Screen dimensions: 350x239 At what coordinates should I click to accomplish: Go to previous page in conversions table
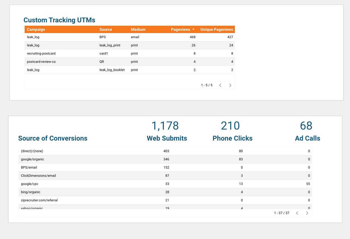click(297, 213)
